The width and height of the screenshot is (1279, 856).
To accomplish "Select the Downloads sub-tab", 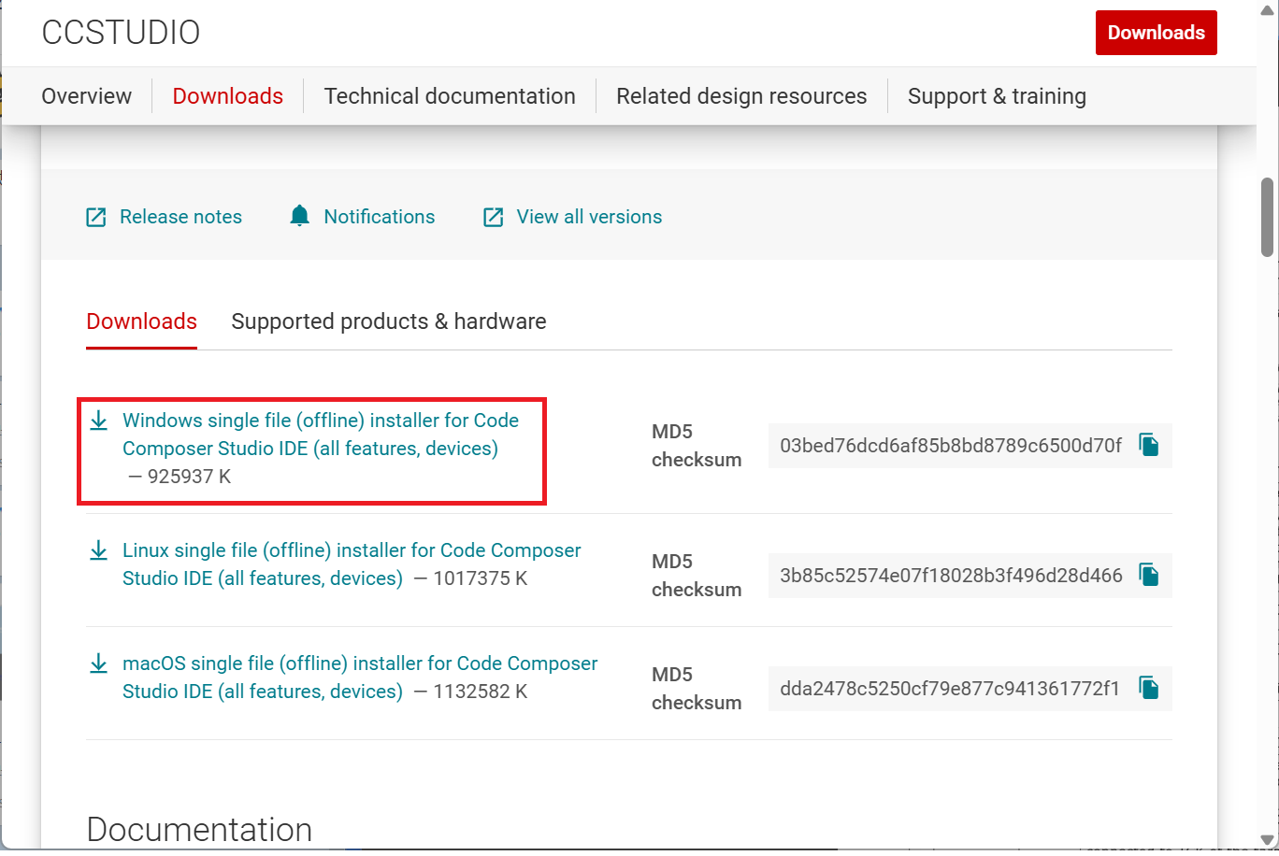I will coord(142,321).
